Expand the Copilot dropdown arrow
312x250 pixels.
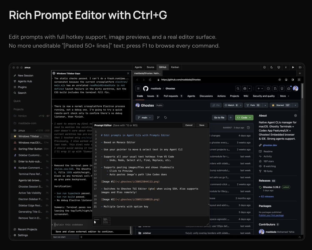(x=249, y=88)
